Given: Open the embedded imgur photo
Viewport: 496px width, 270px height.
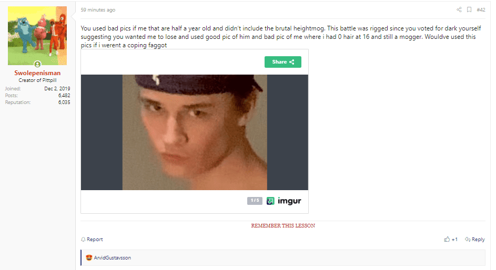Looking at the screenshot, I should (195, 132).
